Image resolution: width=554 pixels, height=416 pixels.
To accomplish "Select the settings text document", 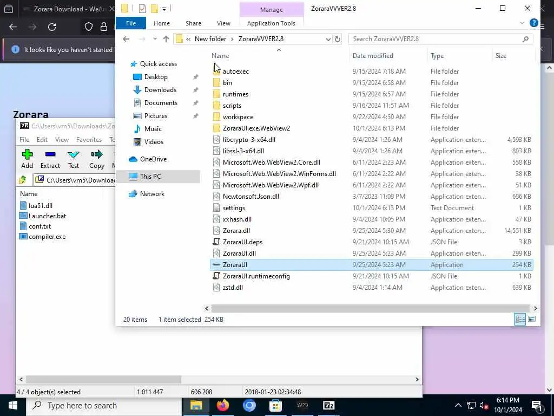I will coord(234,208).
